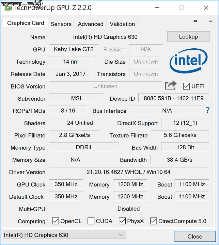
Task: Click the Bus Interface question mark
Action: [x=208, y=110]
